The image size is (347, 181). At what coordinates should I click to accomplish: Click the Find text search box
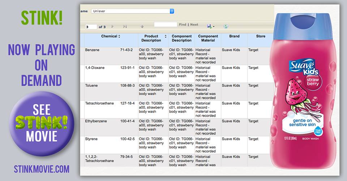pyautogui.click(x=166, y=25)
